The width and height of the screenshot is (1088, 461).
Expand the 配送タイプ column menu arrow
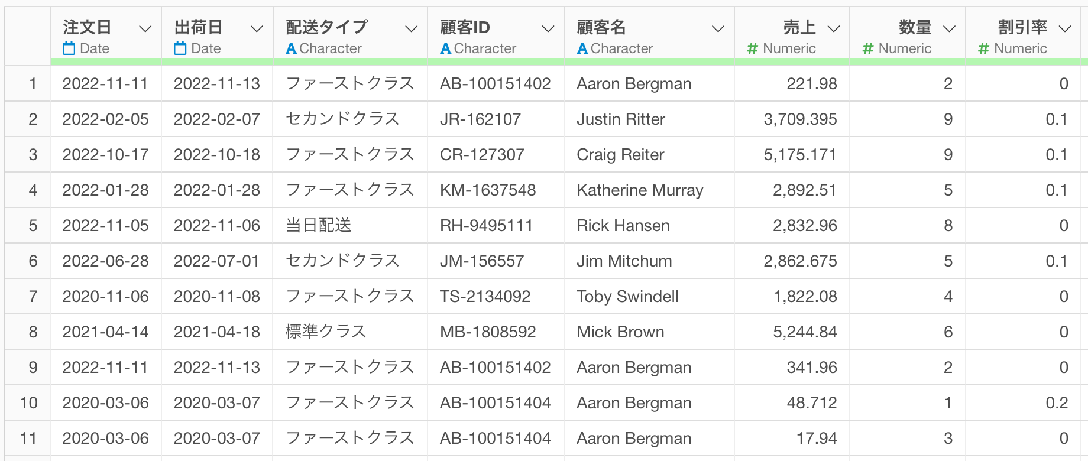(412, 28)
